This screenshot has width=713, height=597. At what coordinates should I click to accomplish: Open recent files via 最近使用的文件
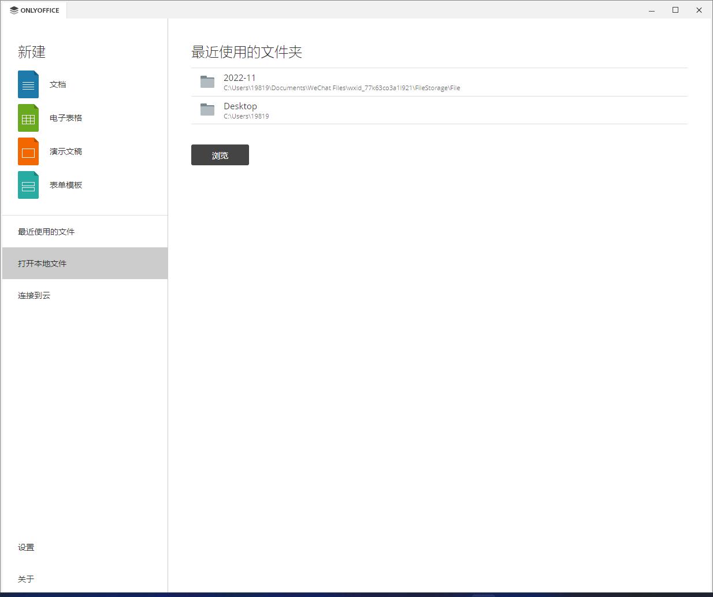[46, 231]
